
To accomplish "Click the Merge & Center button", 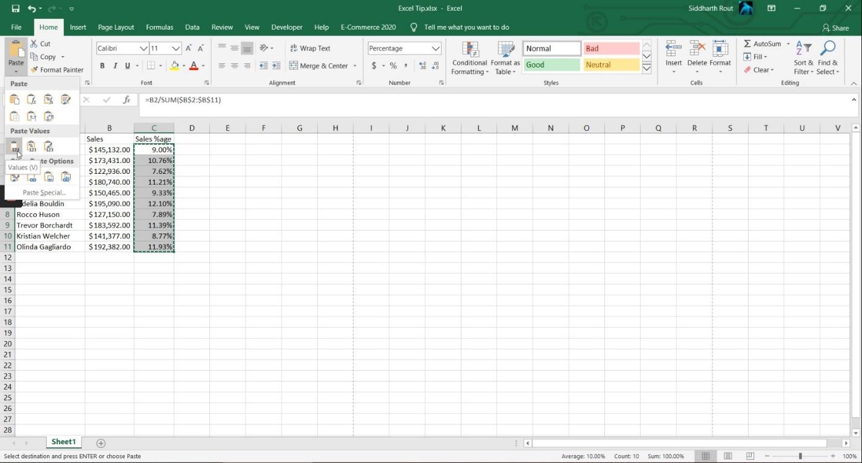I will tap(318, 66).
